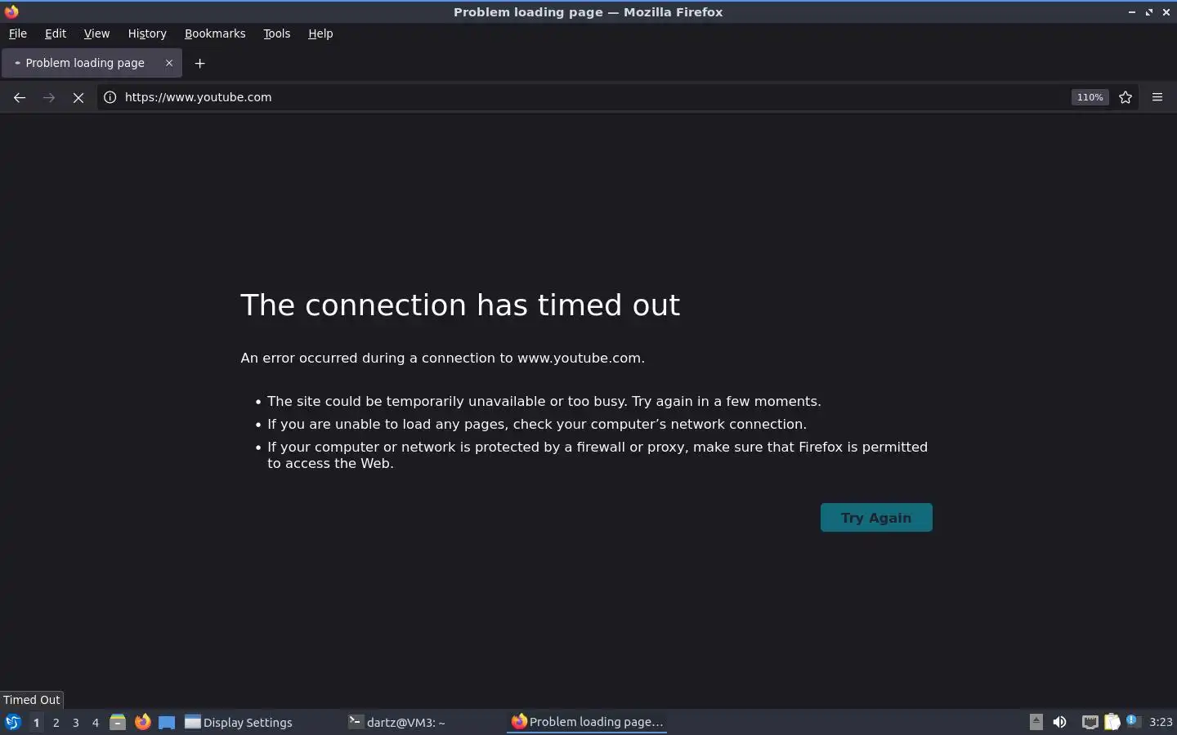
Task: Open the Edit menu
Action: (x=56, y=33)
